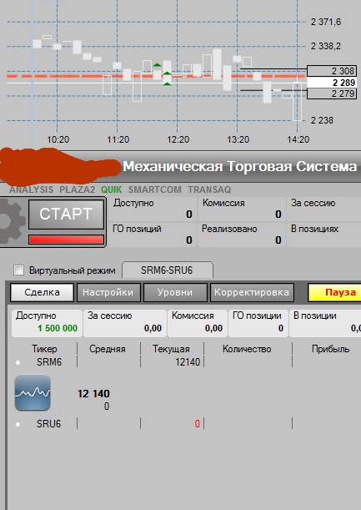361x510 pixels.
Task: Click the SRM6 ticker row
Action: (x=182, y=361)
